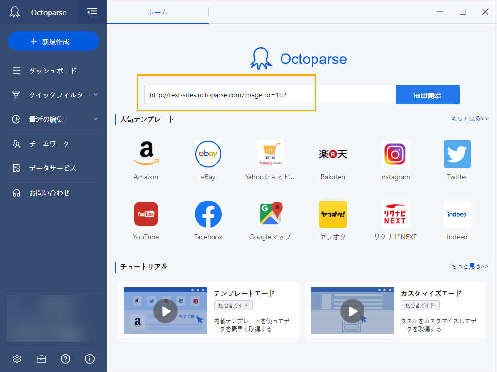Click the 新規作成 create button
Viewport: 497px width, 372px height.
click(x=53, y=42)
